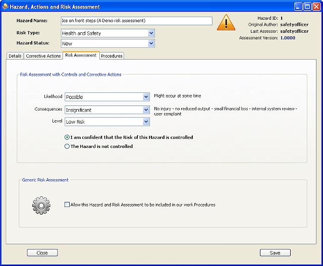Screen dimensions: 323x266
Task: Click the Save button
Action: pyautogui.click(x=275, y=253)
